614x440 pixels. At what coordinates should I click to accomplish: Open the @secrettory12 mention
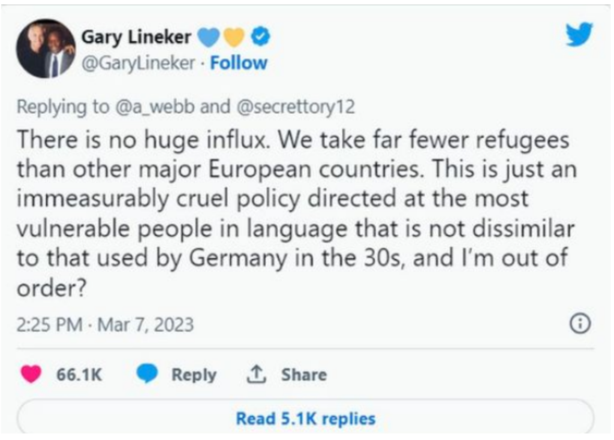[294, 107]
